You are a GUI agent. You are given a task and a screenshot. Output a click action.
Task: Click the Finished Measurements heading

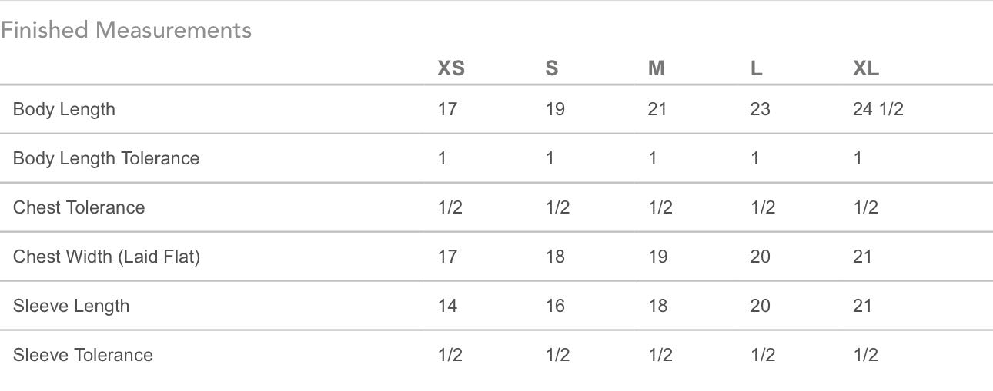pos(126,30)
